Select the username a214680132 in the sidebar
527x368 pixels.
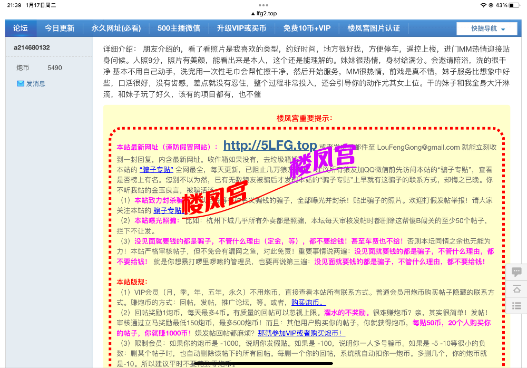pyautogui.click(x=31, y=47)
